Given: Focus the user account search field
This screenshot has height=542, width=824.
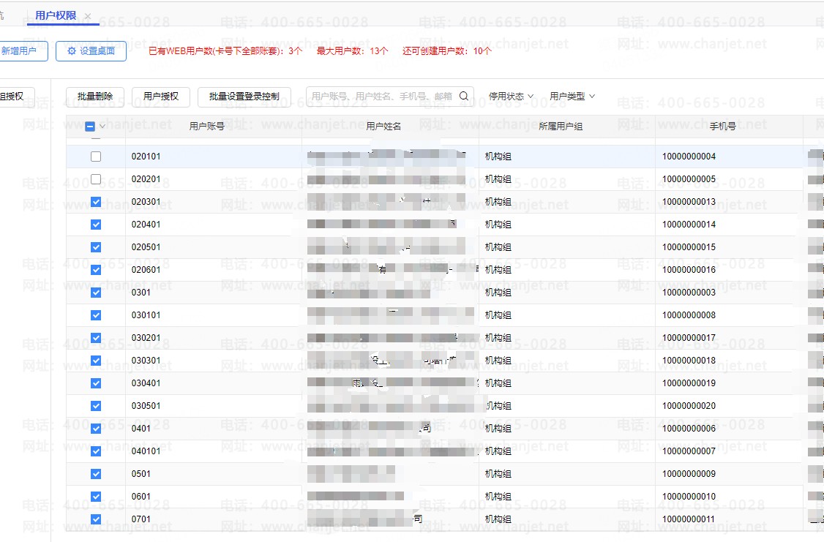Looking at the screenshot, I should [381, 97].
